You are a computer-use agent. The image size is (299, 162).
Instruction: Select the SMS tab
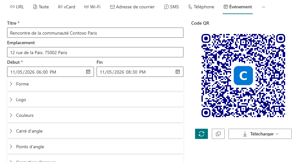[172, 7]
